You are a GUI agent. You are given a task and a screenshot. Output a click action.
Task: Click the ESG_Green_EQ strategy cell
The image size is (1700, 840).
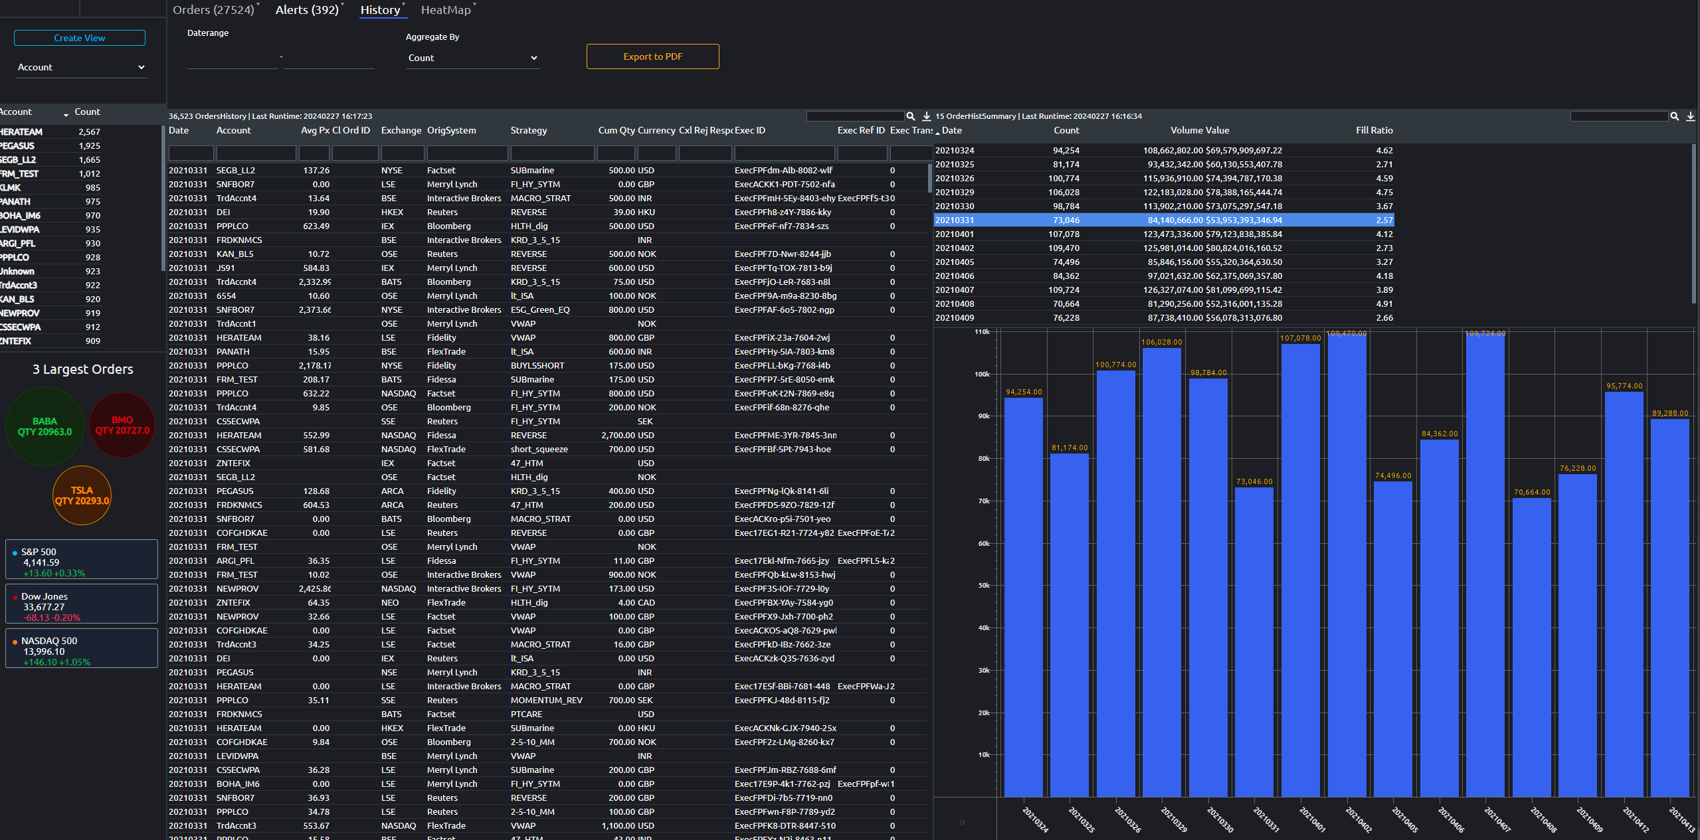(539, 309)
